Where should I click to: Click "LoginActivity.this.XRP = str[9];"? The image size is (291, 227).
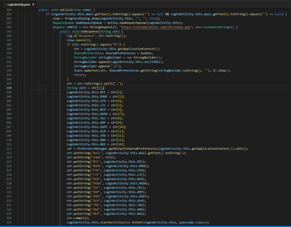[x=95, y=123]
